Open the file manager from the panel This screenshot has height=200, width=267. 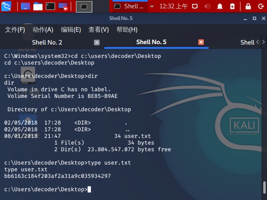[38, 6]
